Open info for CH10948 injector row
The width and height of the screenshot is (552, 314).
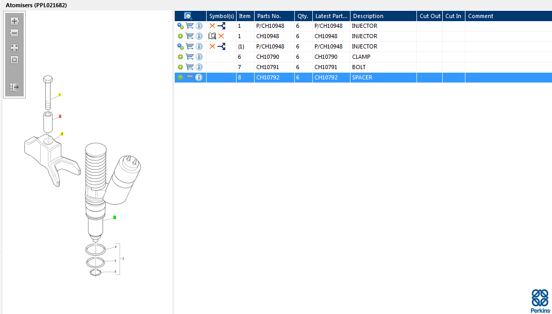tap(199, 36)
